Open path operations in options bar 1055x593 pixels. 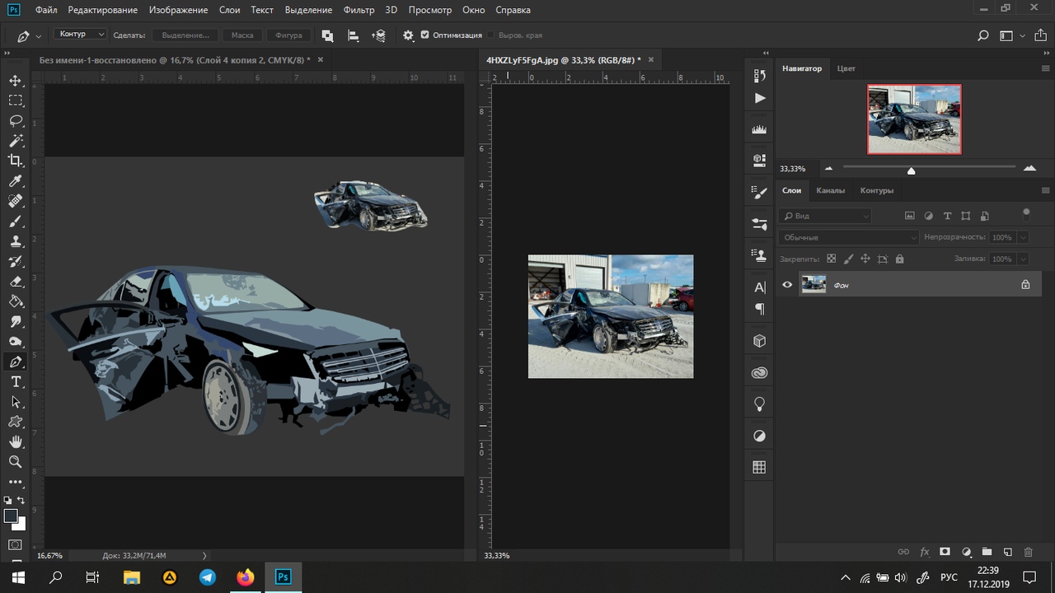click(x=327, y=35)
